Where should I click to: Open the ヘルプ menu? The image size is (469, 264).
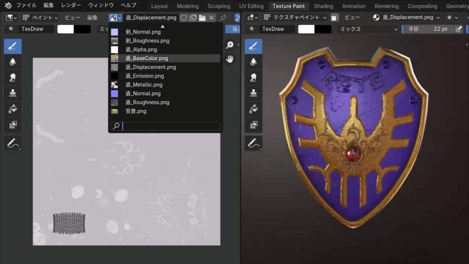click(x=129, y=5)
